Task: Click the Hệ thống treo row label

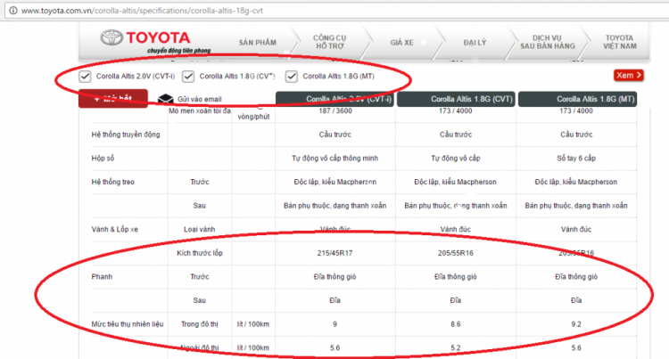Action: [x=112, y=182]
